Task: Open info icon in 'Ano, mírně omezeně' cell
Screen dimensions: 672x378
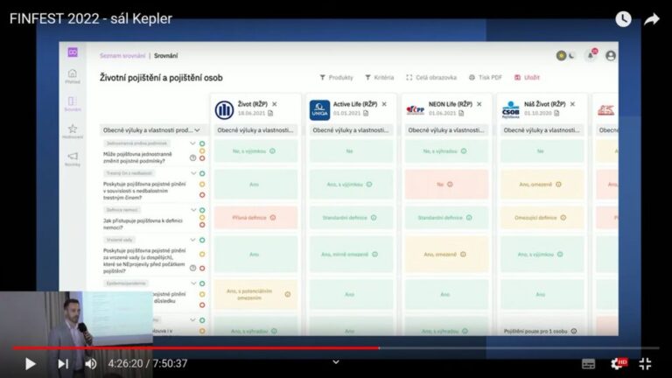Action: (375, 254)
